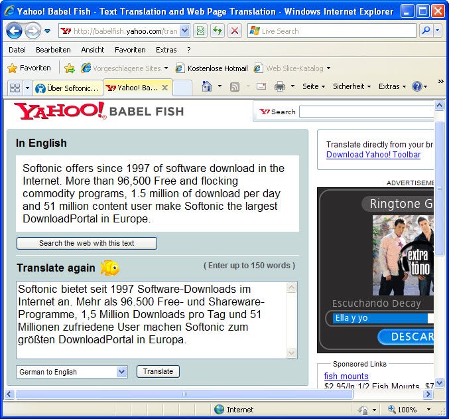This screenshot has width=449, height=419.
Task: Go back with the browser Back arrow
Action: 14,31
